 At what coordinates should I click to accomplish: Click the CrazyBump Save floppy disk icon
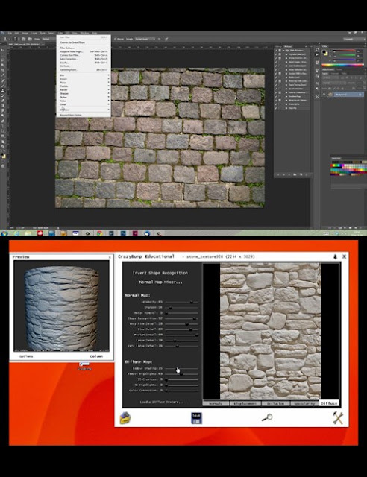(196, 418)
